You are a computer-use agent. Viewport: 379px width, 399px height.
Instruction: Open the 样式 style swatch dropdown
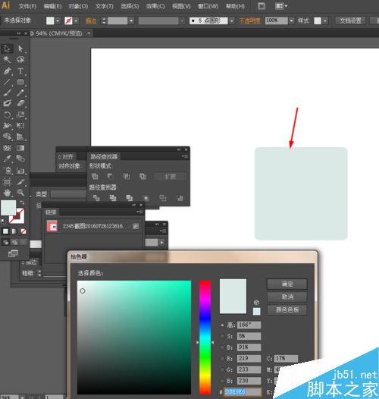(x=325, y=20)
